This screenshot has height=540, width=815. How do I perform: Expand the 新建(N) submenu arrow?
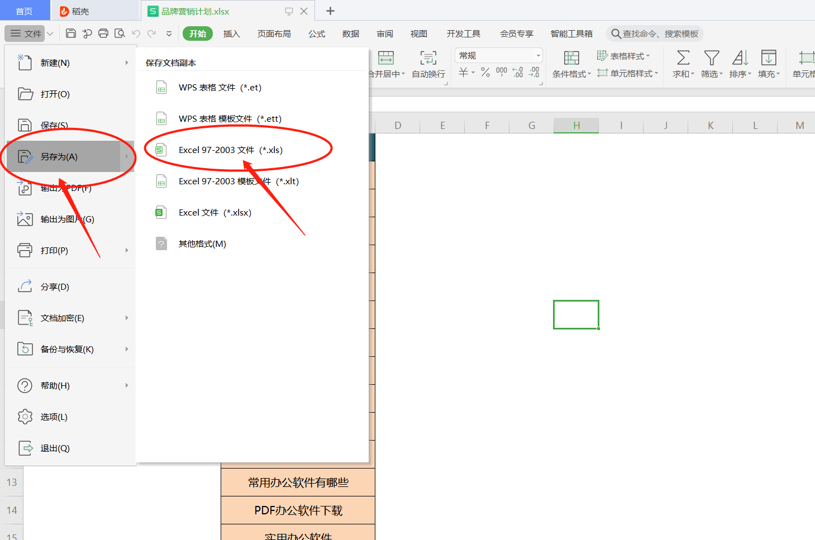coord(127,63)
